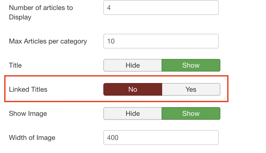The height and width of the screenshot is (153, 266).
Task: Click the value 10 in Max Articles field
Action: point(111,41)
